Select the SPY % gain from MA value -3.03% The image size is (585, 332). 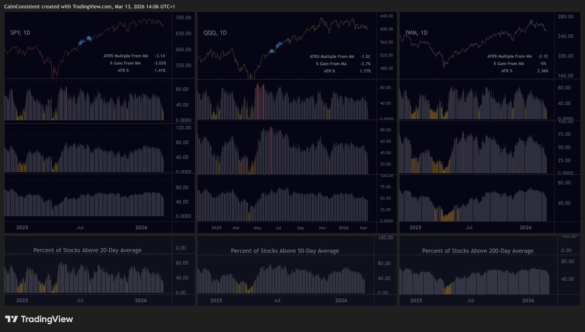tap(159, 63)
